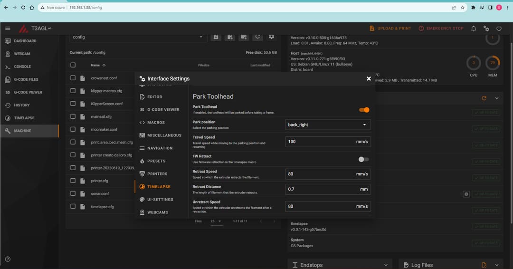Click the page vertical scrollbar

pyautogui.click(x=512, y=134)
